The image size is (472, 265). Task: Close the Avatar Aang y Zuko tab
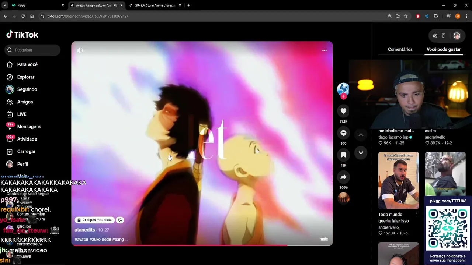(x=121, y=6)
